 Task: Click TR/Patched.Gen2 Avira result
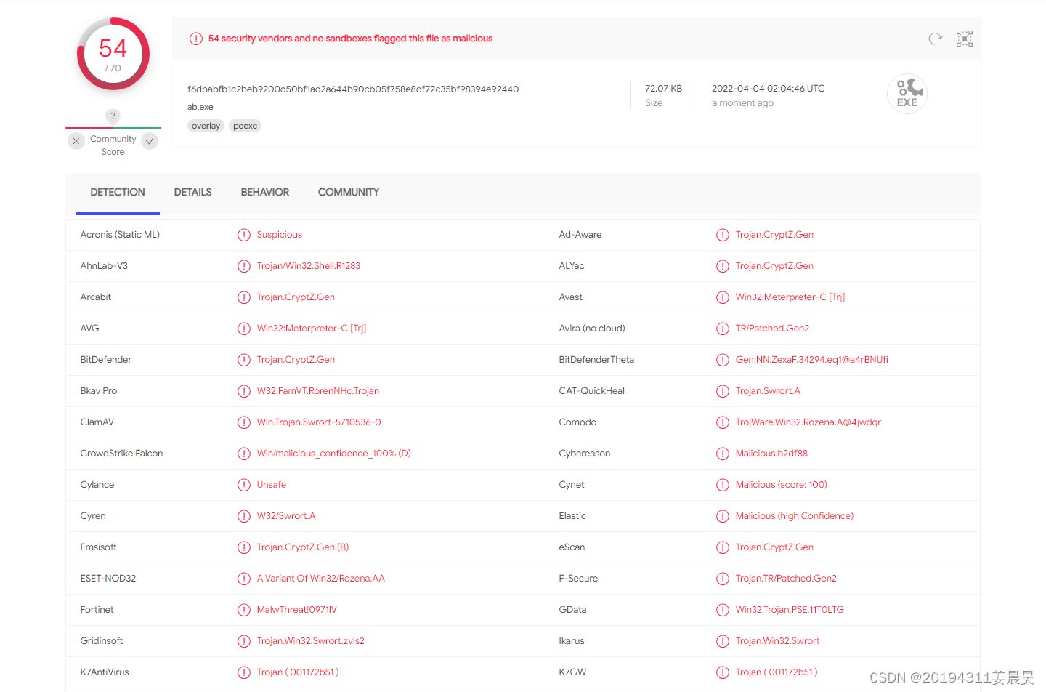(x=772, y=329)
